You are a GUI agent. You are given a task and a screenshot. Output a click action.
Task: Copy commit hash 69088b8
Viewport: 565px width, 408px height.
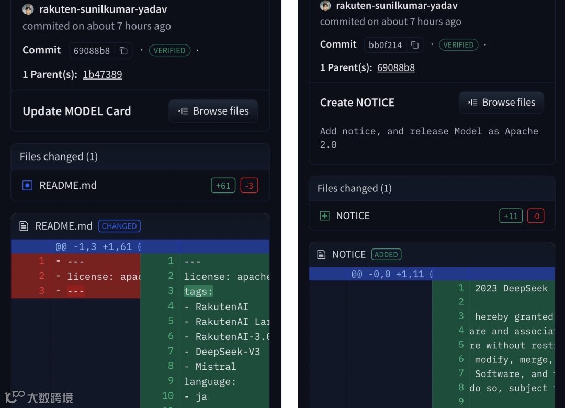point(123,51)
